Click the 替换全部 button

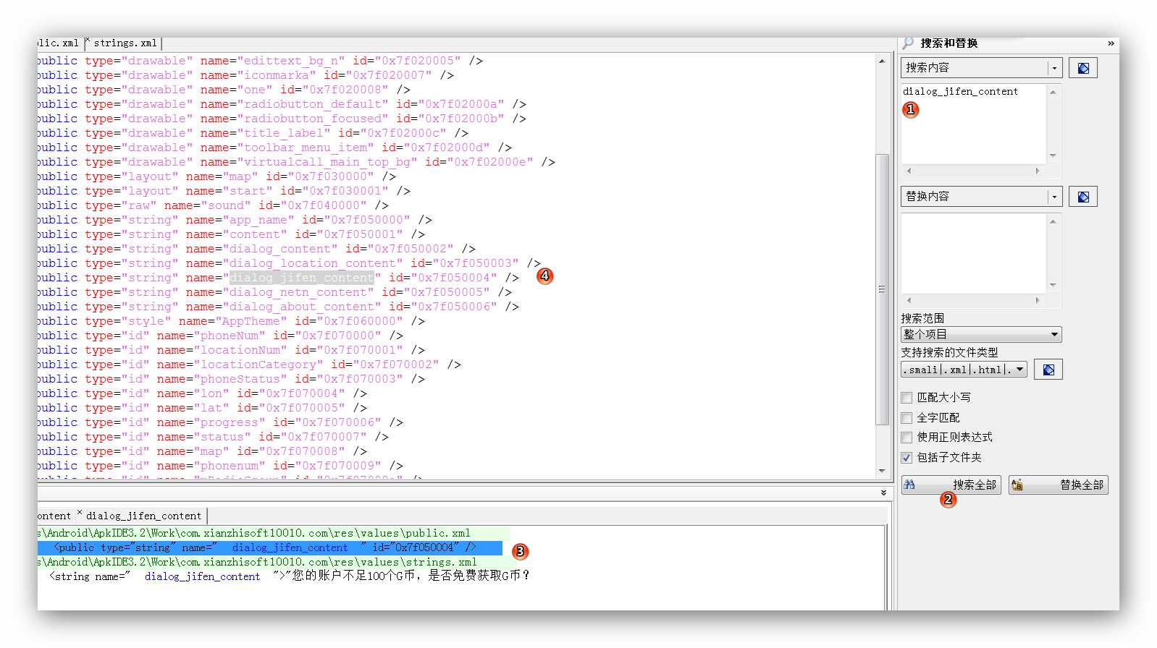pyautogui.click(x=1058, y=485)
